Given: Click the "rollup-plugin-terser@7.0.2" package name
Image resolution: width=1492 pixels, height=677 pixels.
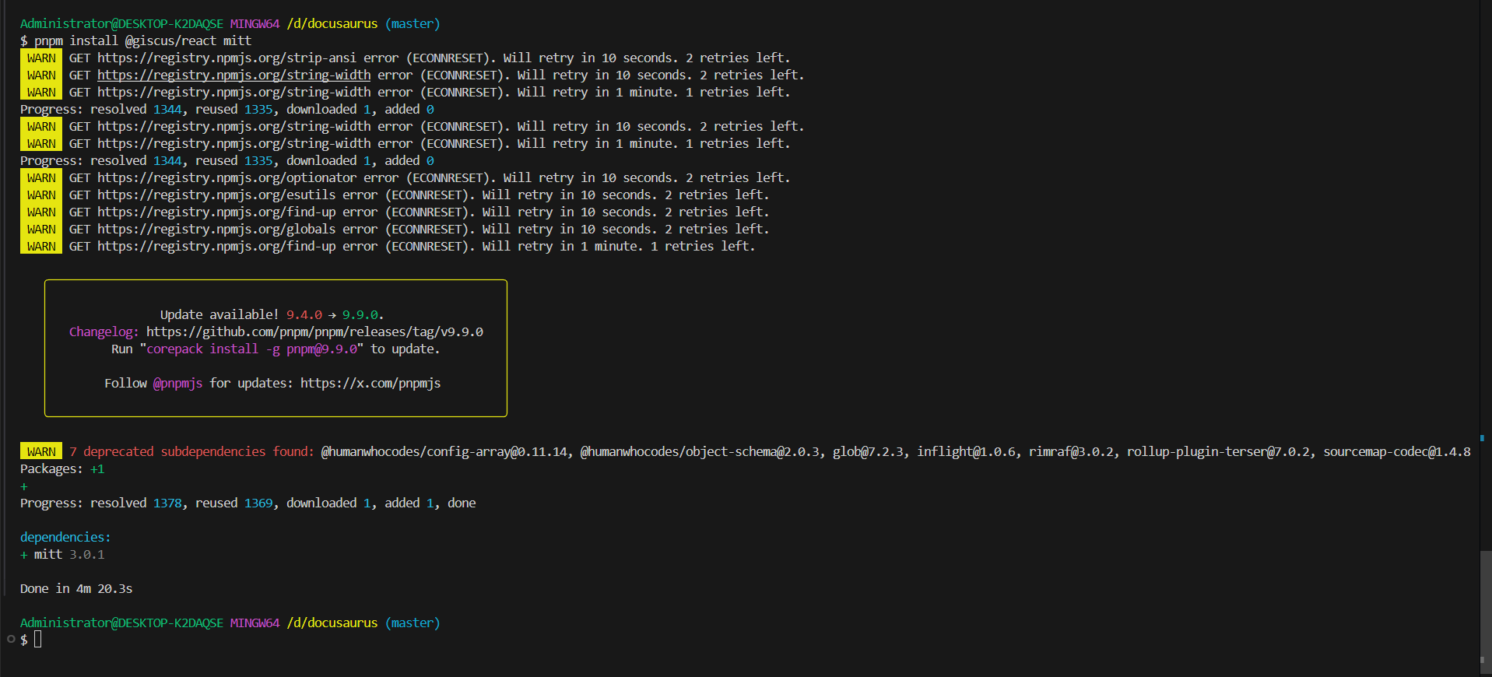Looking at the screenshot, I should [x=1218, y=452].
